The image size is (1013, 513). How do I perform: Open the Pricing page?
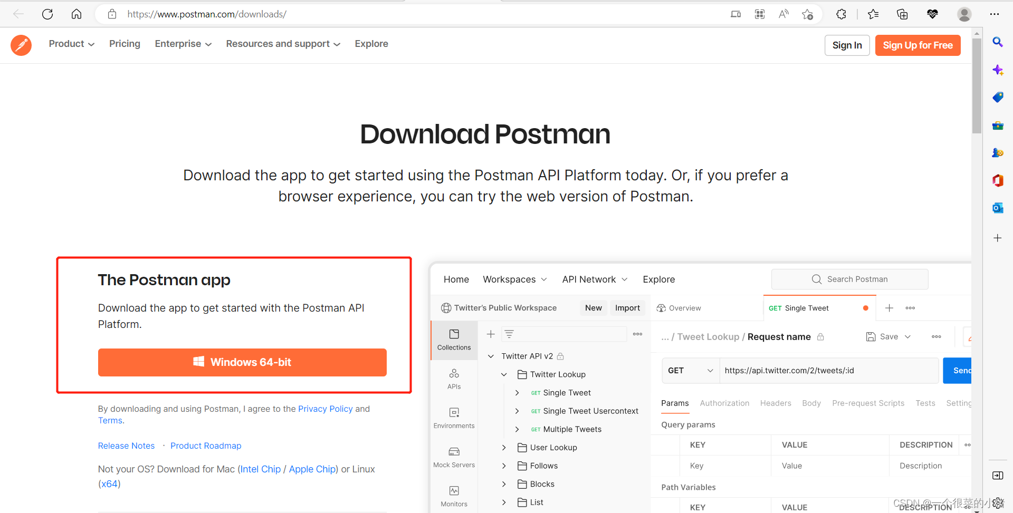point(125,44)
